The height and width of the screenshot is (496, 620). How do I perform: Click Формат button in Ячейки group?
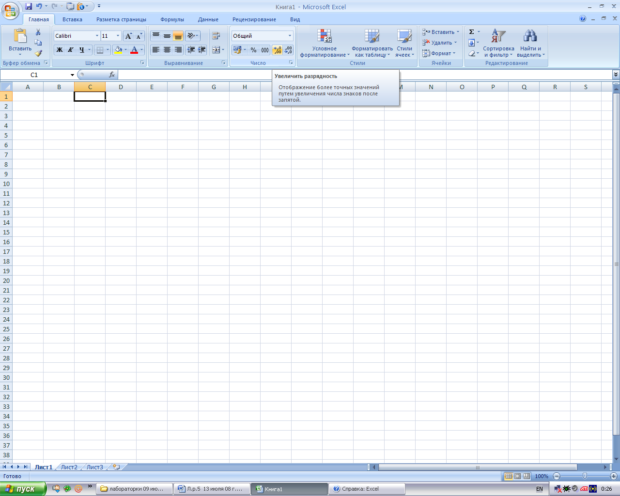[439, 53]
